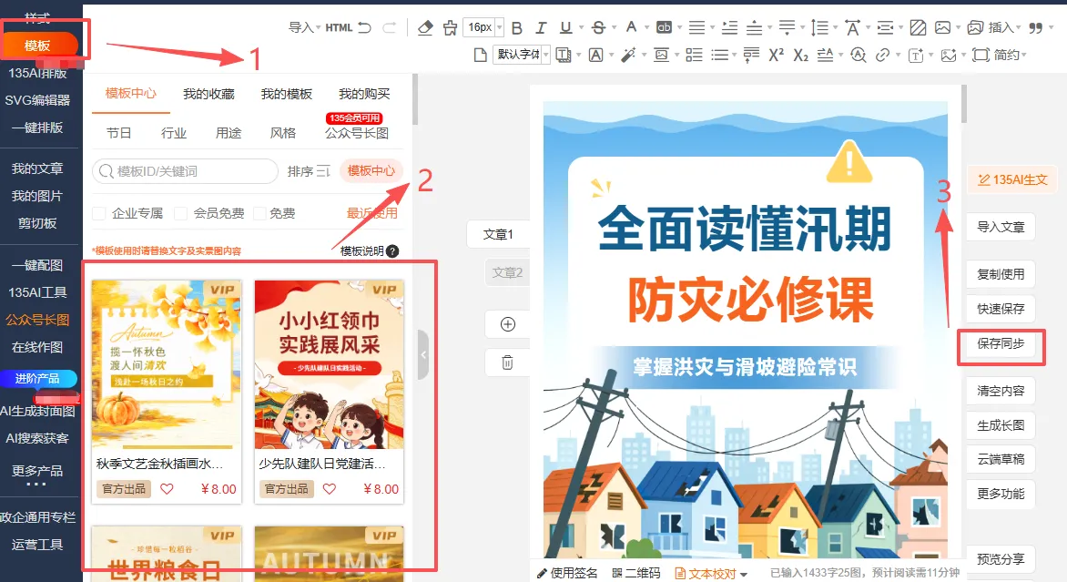The image size is (1067, 582).
Task: Click the 保存同步 button
Action: [1001, 343]
